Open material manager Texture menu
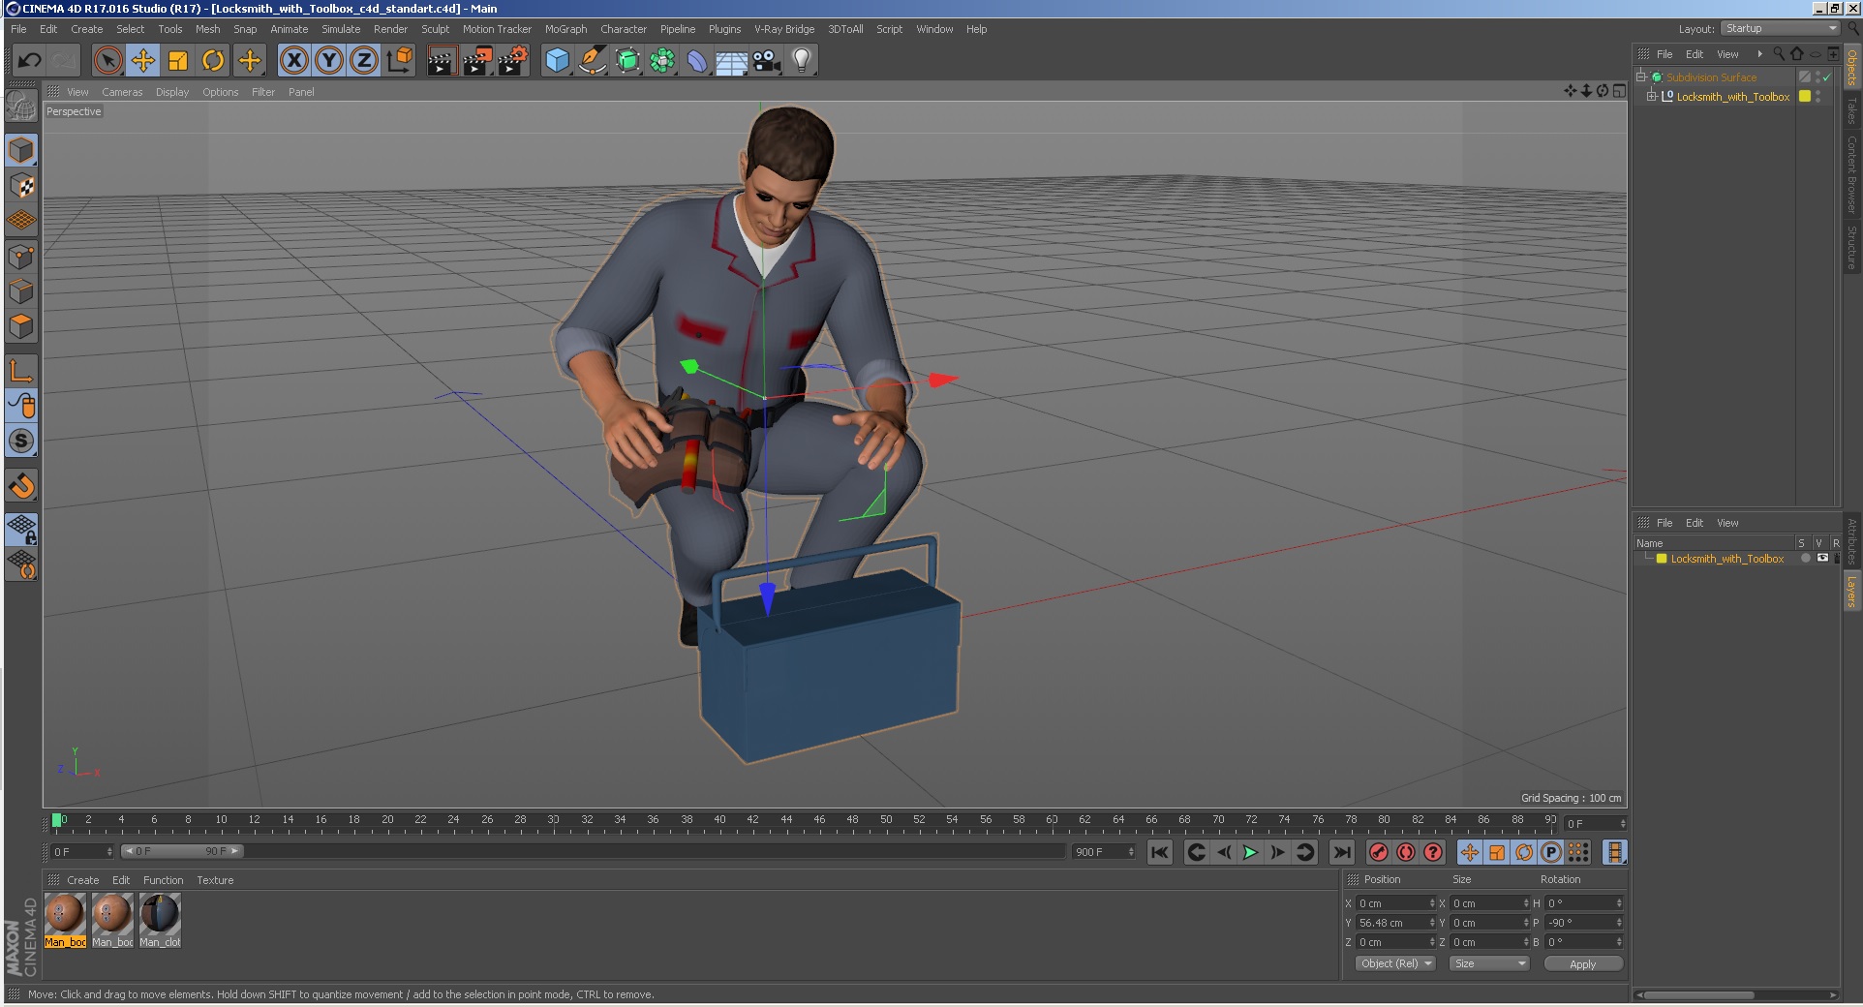This screenshot has width=1863, height=1007. (x=215, y=880)
